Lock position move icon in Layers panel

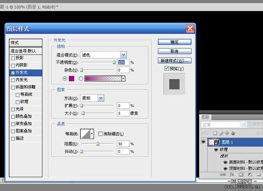point(227,133)
